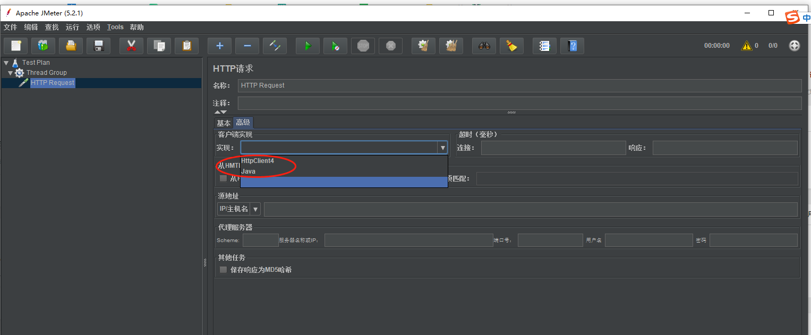This screenshot has height=335, width=811.
Task: Click the elapsed time 00:00:00 display
Action: tap(717, 46)
